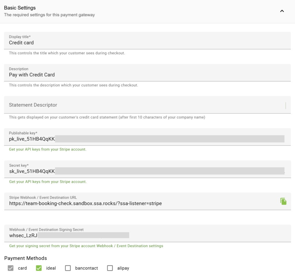
Task: Click the Basic Settings heading
Action: pos(20,8)
